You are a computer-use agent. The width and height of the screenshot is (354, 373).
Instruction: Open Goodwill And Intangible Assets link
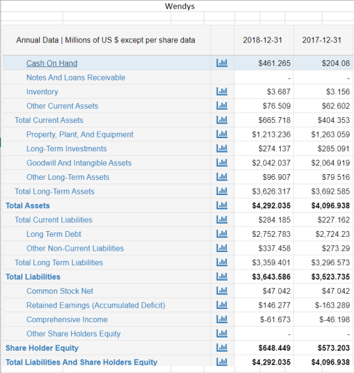[79, 163]
